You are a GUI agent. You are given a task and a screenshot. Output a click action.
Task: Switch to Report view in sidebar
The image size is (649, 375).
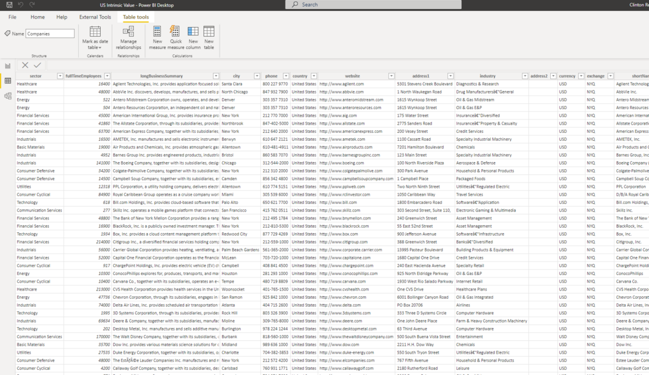point(8,66)
